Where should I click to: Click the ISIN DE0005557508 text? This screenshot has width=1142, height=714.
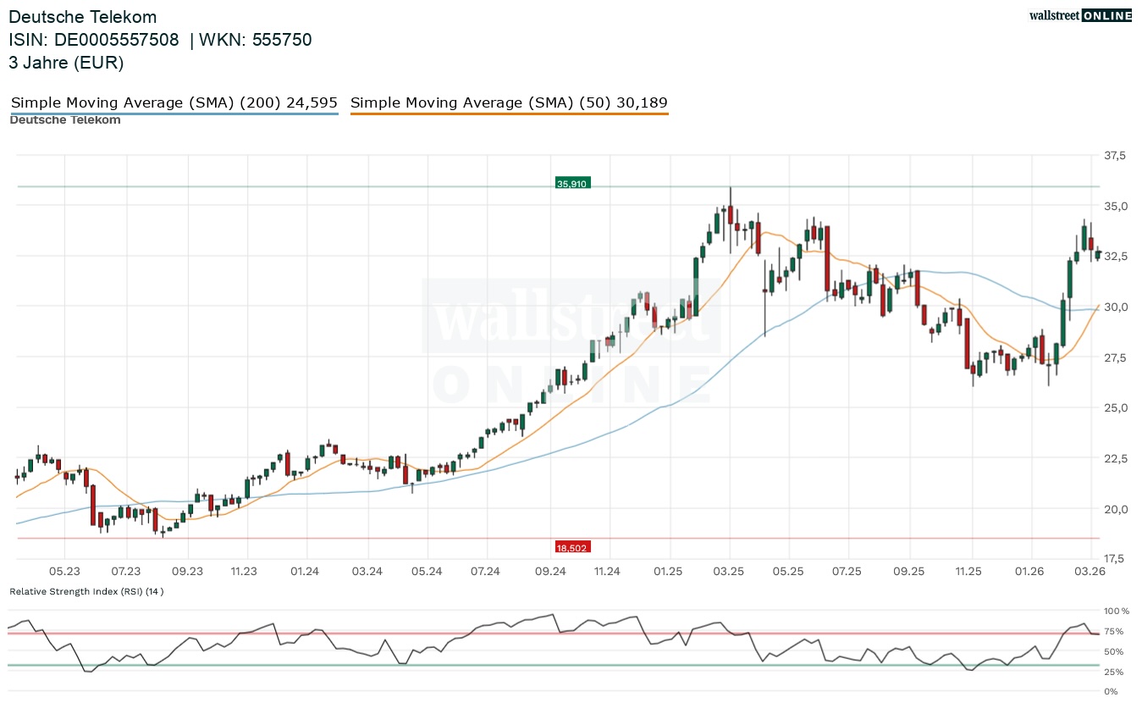[x=94, y=40]
